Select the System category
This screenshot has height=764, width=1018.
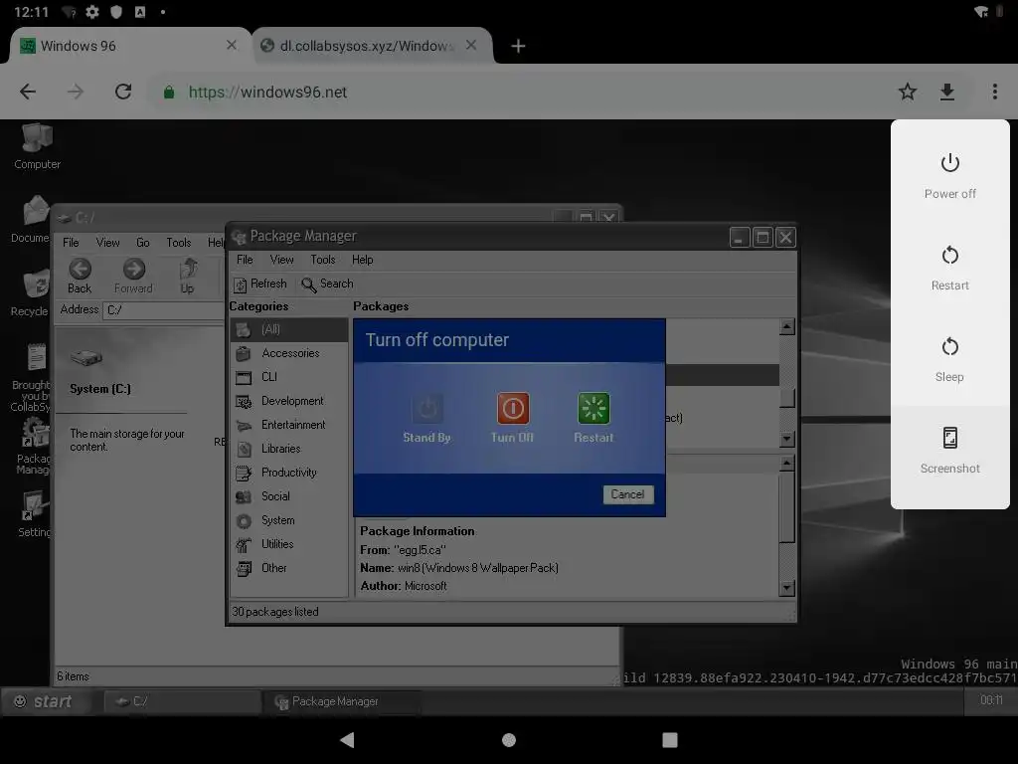(x=289, y=520)
